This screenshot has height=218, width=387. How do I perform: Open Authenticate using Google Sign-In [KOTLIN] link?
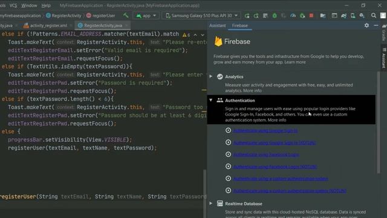(275, 143)
